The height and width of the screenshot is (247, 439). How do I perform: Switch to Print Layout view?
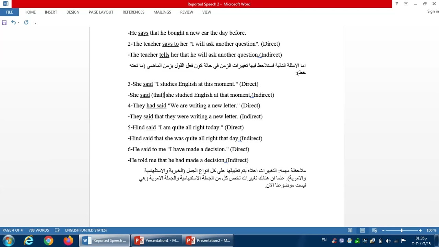pos(362,230)
